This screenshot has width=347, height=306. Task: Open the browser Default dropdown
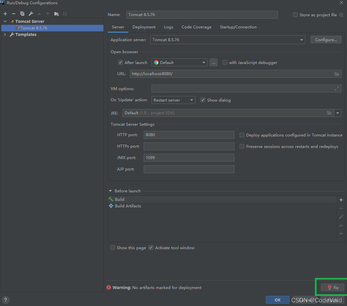[x=179, y=62]
